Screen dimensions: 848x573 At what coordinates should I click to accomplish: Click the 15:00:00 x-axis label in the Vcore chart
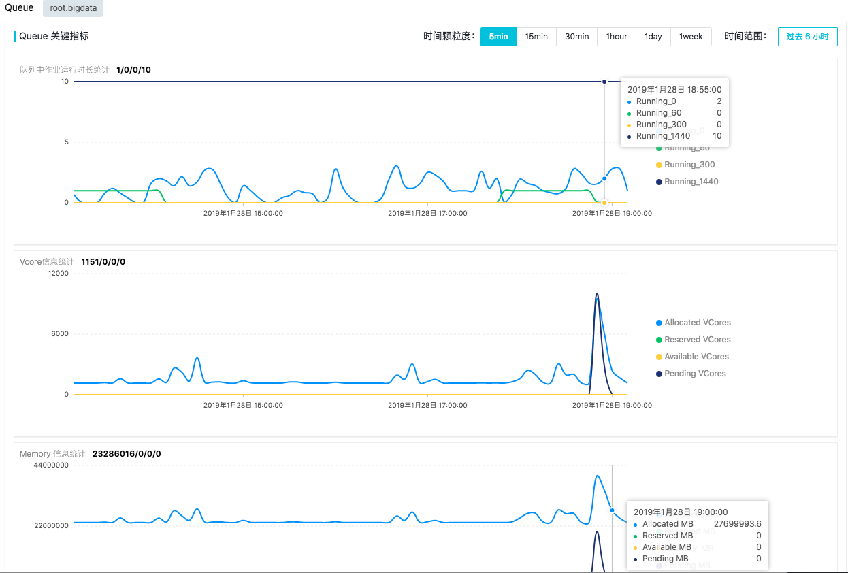point(243,405)
